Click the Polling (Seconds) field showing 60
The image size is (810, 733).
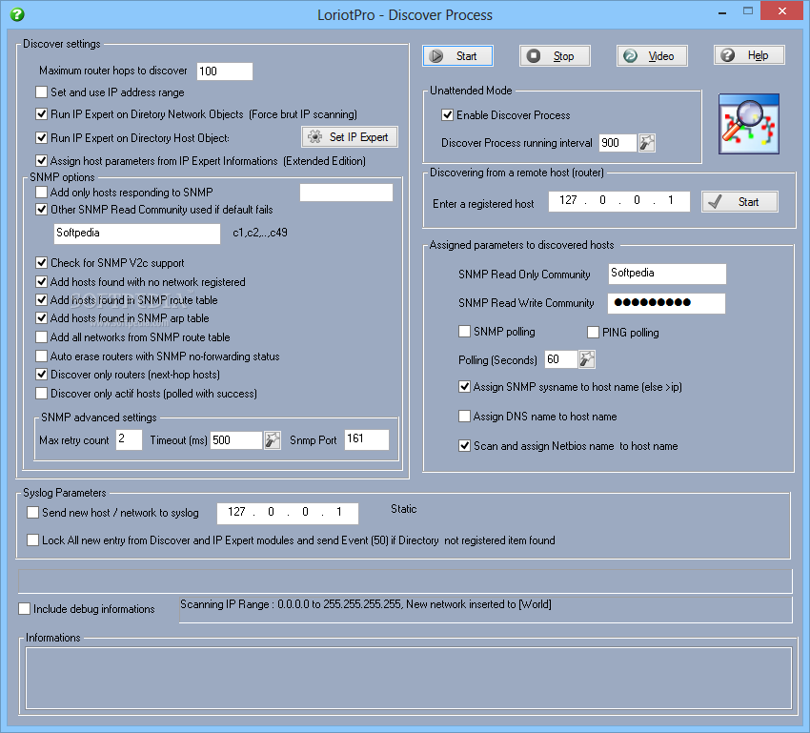pos(561,359)
